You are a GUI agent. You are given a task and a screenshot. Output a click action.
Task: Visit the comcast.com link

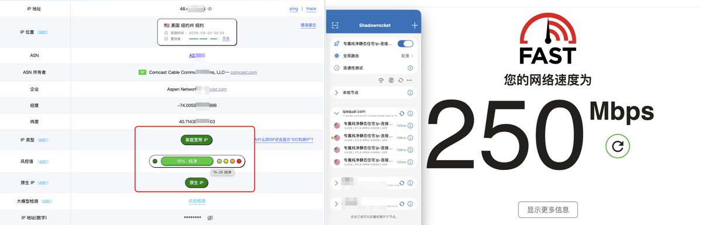244,72
